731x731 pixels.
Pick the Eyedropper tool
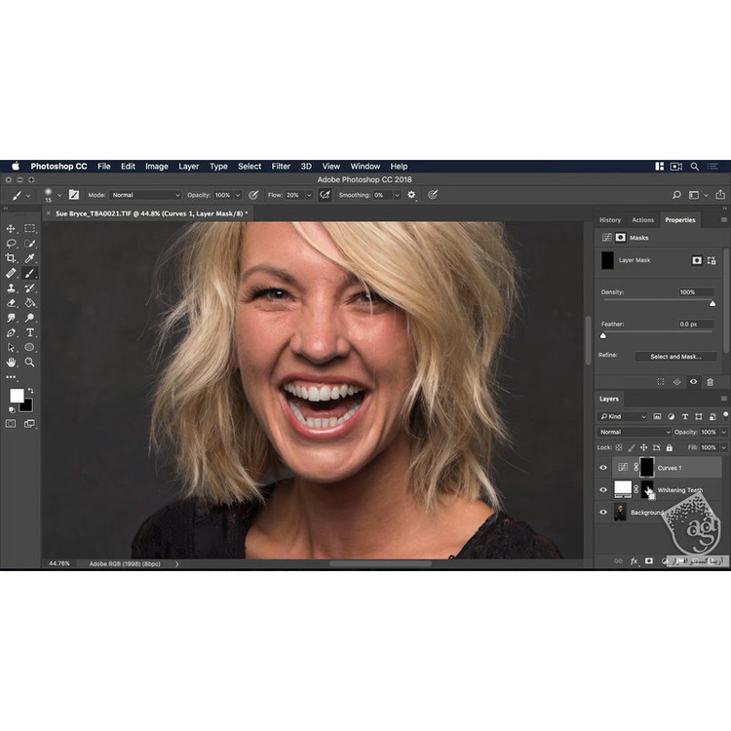click(x=30, y=258)
